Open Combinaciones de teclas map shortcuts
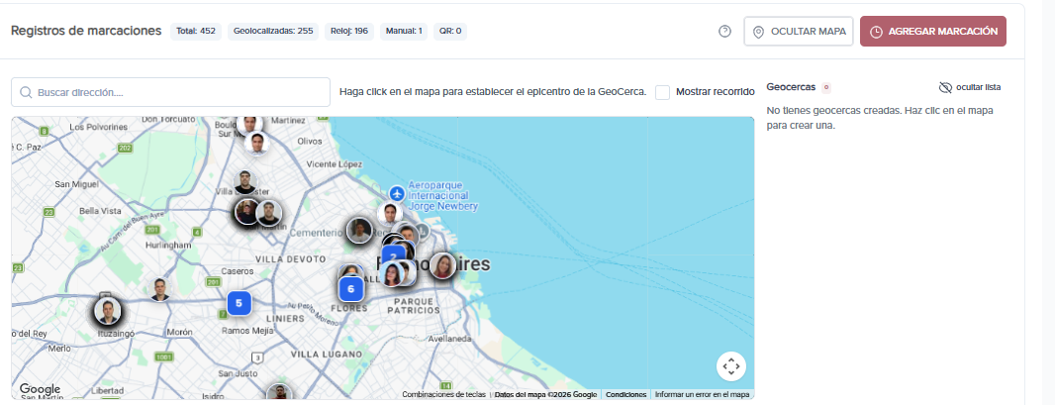 (x=443, y=395)
